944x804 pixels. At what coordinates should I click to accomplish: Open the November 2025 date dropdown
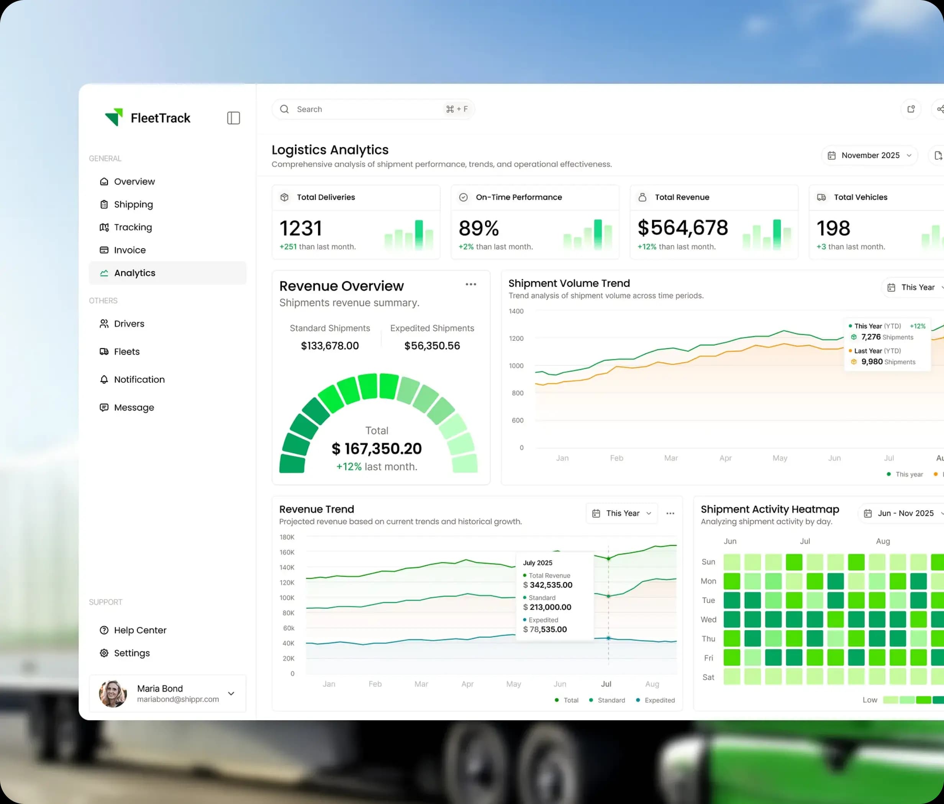869,156
